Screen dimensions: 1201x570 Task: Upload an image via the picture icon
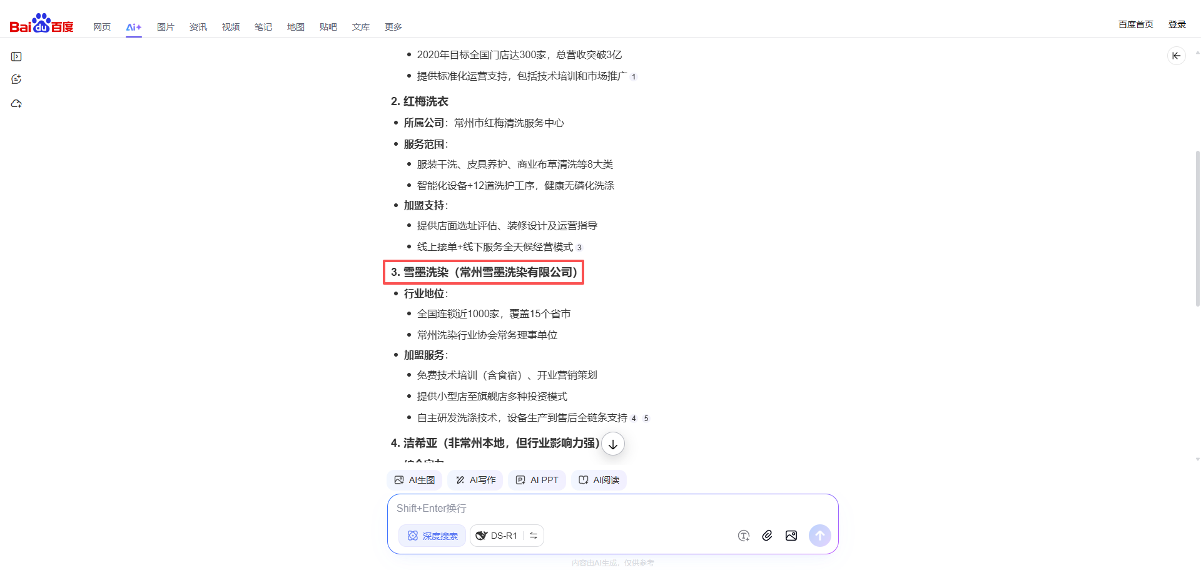click(791, 536)
